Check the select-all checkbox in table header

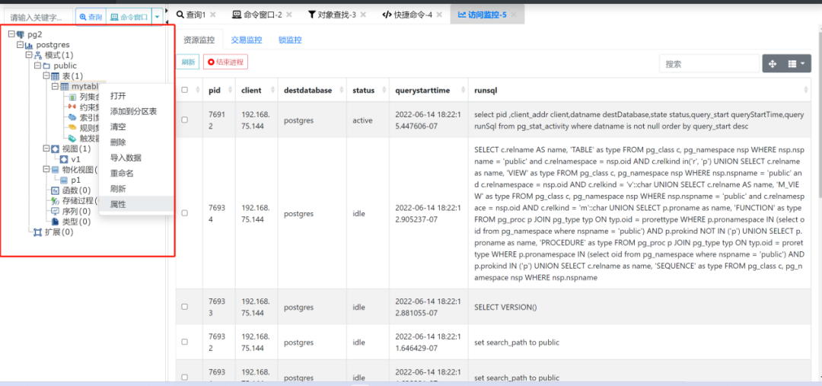[184, 90]
